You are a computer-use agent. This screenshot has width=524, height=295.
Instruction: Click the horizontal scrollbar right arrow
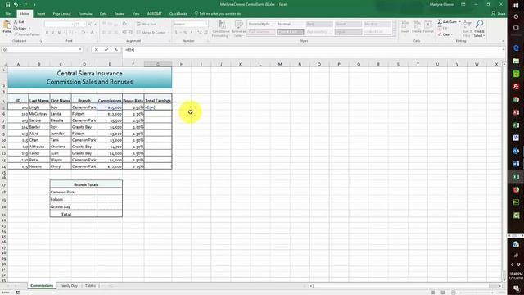(x=500, y=286)
